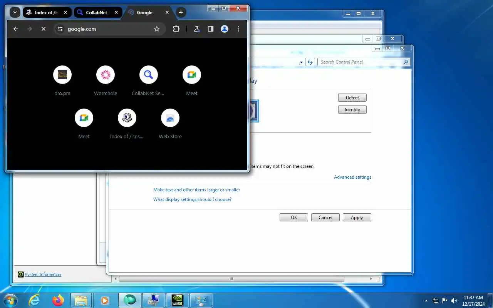Click the Detect button
The image size is (493, 308).
pos(352,98)
